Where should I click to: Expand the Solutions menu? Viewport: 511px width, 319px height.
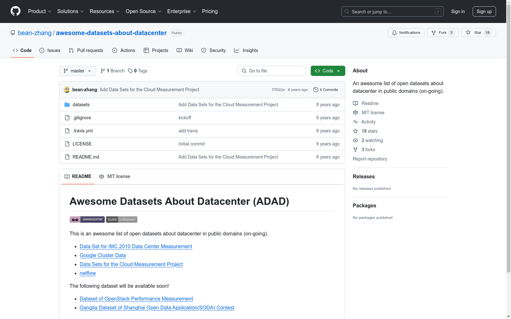coord(71,11)
